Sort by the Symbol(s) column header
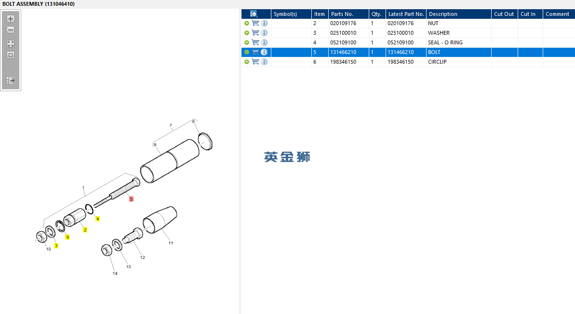This screenshot has width=575, height=314. click(x=291, y=14)
